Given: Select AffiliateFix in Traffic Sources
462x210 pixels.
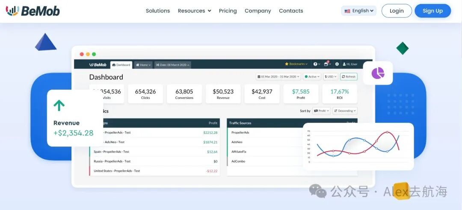Looking at the screenshot, I should (239, 152).
